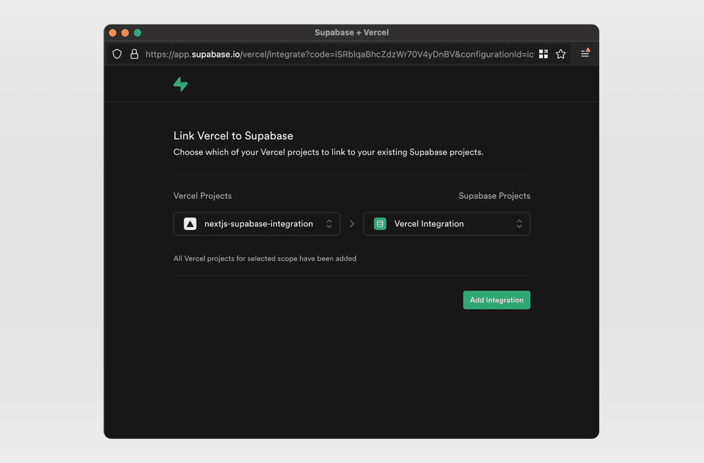The height and width of the screenshot is (463, 704).
Task: Click the tracking protection shield icon
Action: point(117,54)
